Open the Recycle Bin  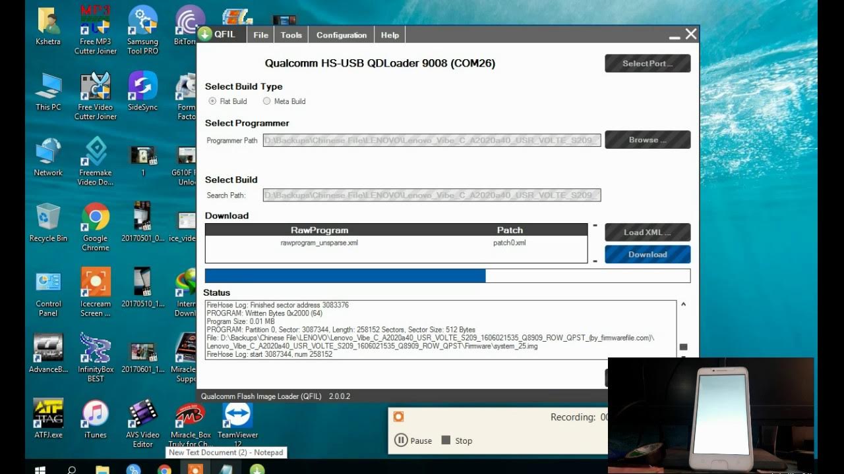click(48, 223)
